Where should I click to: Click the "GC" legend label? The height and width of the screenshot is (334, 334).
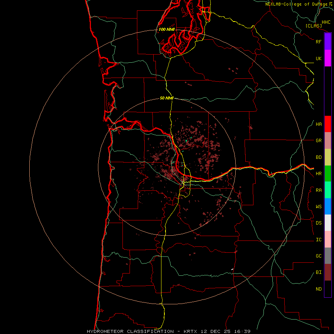click(318, 256)
